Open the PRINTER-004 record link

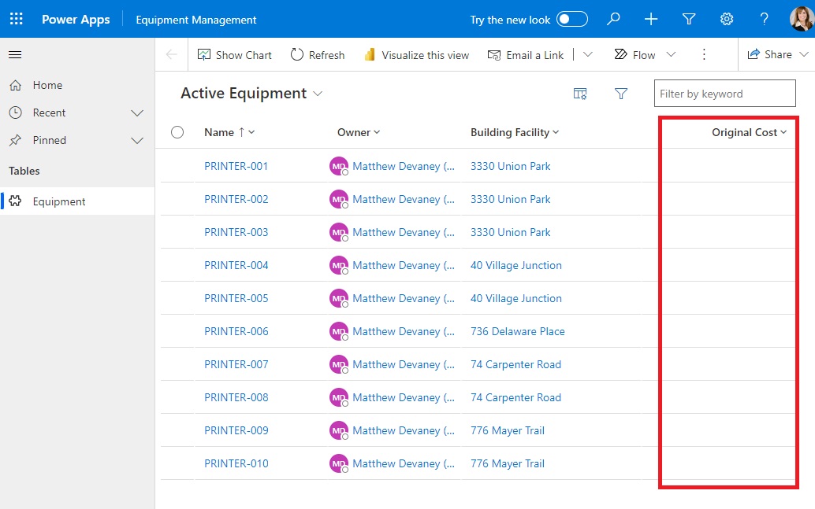click(236, 265)
